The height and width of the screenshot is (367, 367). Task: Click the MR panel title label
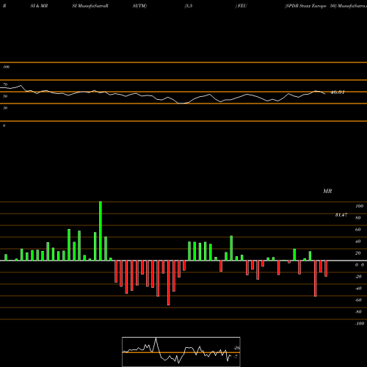click(327, 191)
